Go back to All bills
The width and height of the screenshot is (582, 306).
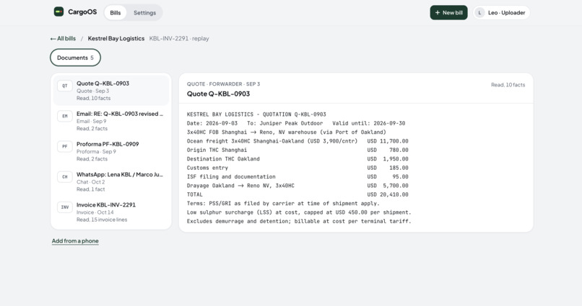(63, 38)
